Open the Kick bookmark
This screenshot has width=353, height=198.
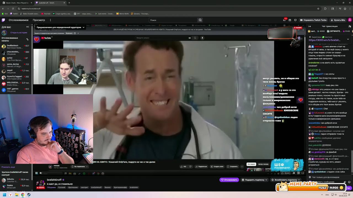click(x=5, y=13)
